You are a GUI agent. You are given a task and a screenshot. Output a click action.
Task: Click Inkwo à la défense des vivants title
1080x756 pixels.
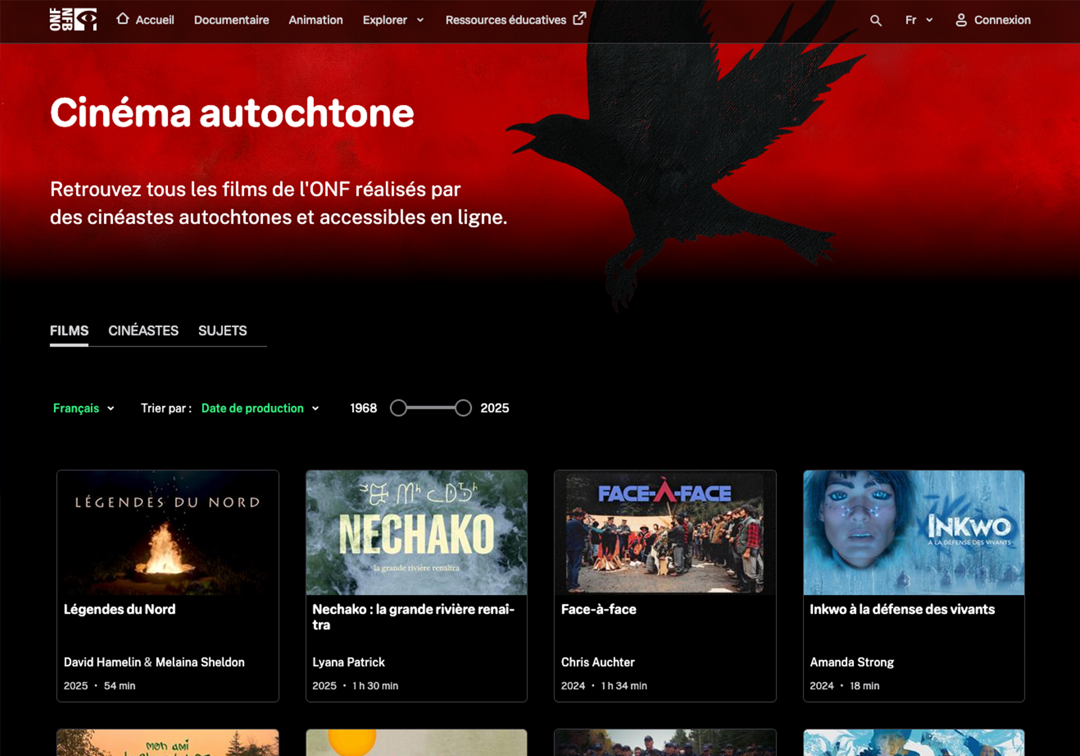click(902, 609)
